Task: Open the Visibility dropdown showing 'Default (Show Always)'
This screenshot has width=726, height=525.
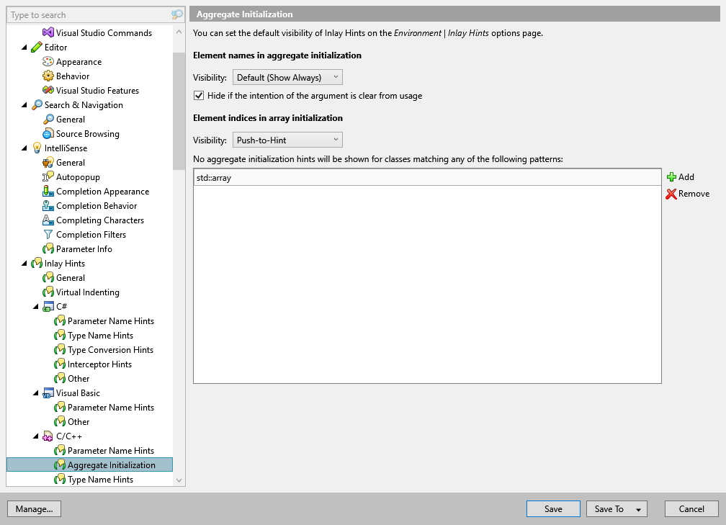Action: (x=287, y=76)
